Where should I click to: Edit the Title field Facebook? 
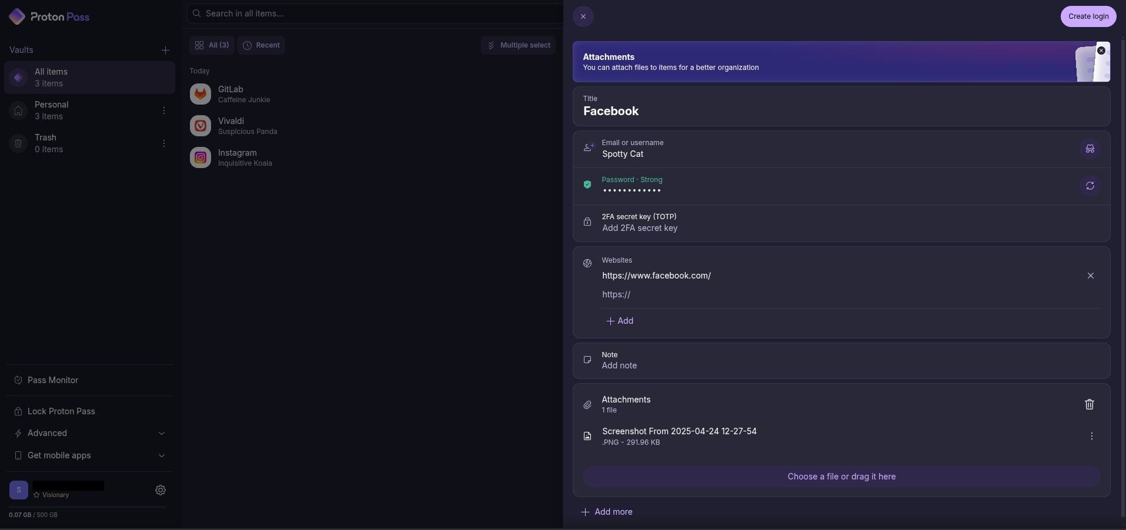[x=841, y=106]
